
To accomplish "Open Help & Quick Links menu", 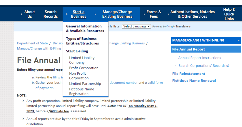I will [229, 14].
